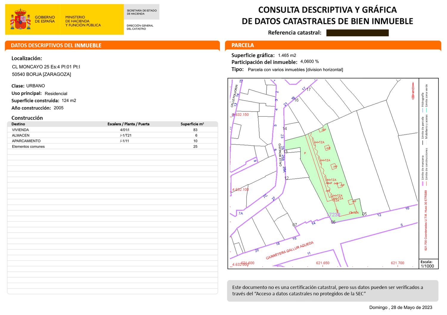The height and width of the screenshot is (315, 447).
Task: Select 'Parcela con varios inmuebles [division horizontal]' text
Action: coord(295,70)
